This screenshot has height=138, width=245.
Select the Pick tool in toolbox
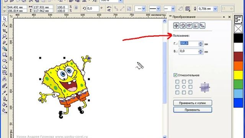click(x=4, y=19)
